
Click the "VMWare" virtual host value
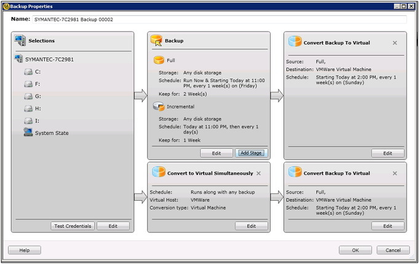pyautogui.click(x=200, y=200)
